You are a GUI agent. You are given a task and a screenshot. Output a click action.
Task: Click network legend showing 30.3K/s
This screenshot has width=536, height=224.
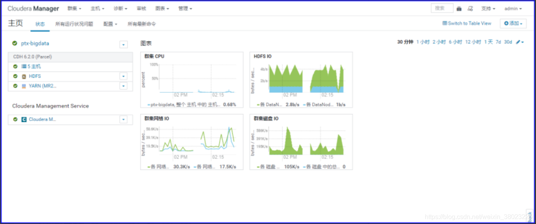[169, 167]
